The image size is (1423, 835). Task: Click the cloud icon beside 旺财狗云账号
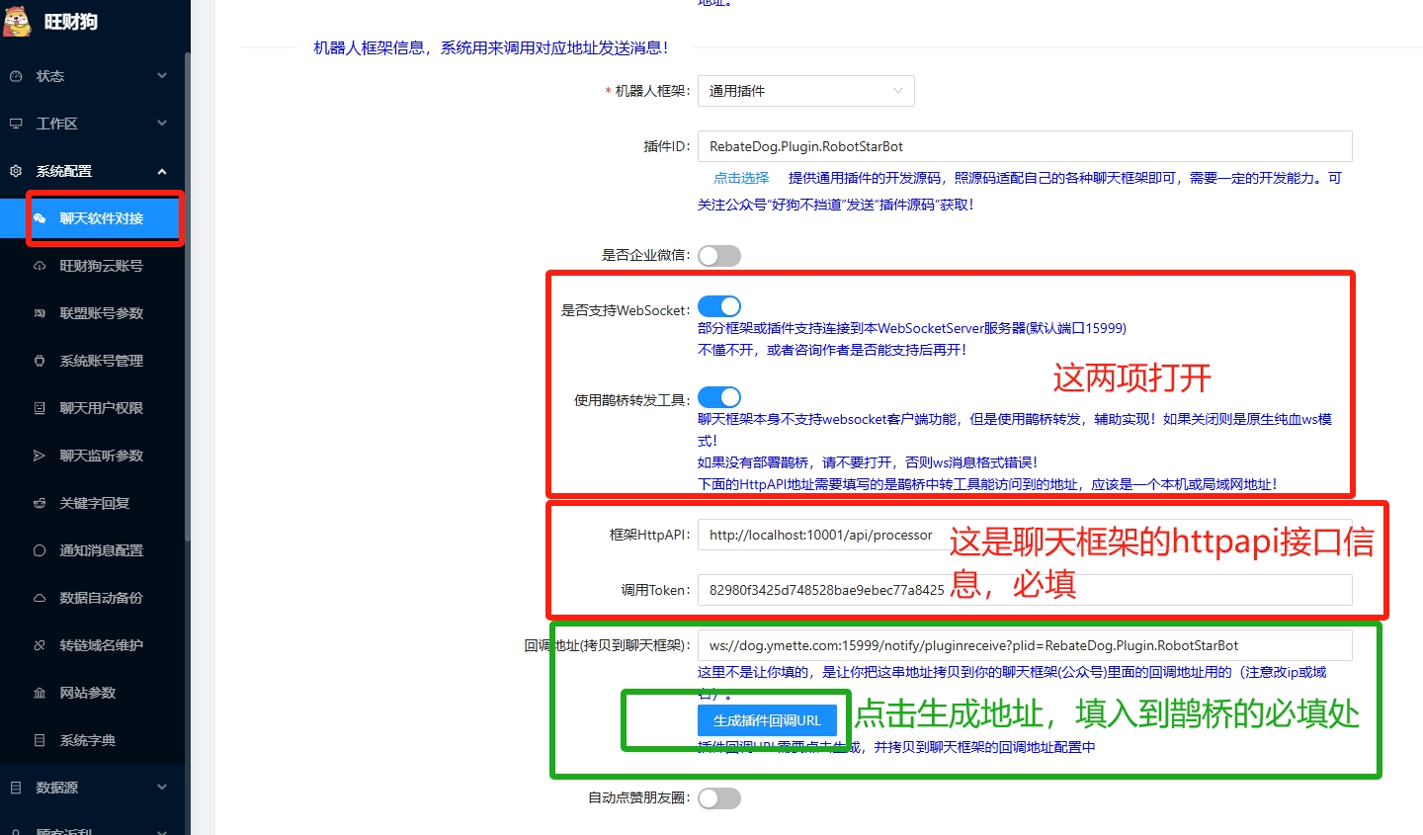[40, 266]
